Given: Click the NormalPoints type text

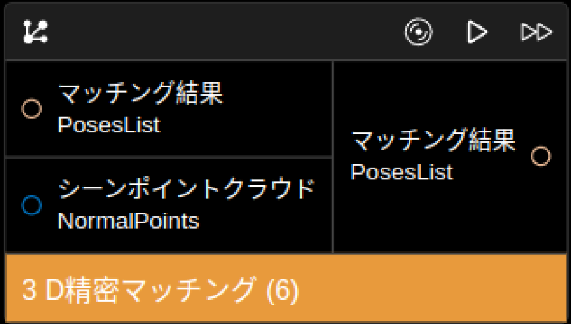Looking at the screenshot, I should click(x=128, y=221).
